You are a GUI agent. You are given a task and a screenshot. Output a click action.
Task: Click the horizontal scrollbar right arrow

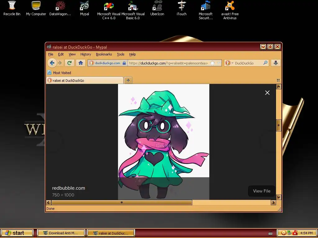point(273,202)
